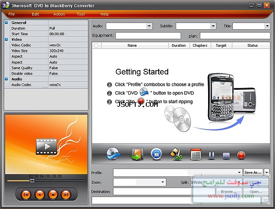Open the File menu
The image size is (275, 209).
(11, 14)
